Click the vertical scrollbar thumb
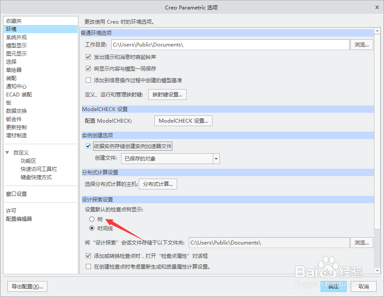The image size is (384, 297). [x=378, y=131]
